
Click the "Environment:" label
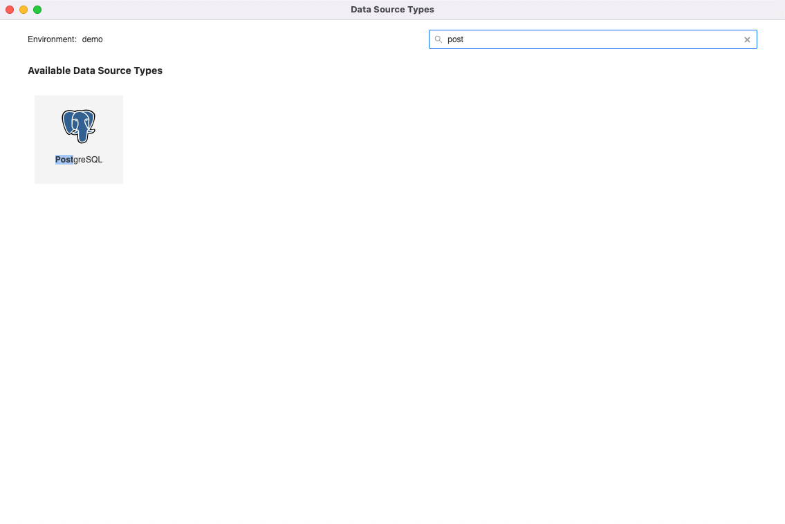(x=52, y=39)
